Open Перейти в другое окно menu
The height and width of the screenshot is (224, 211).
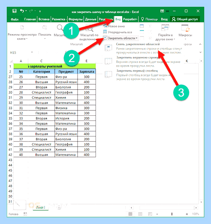[165, 32]
